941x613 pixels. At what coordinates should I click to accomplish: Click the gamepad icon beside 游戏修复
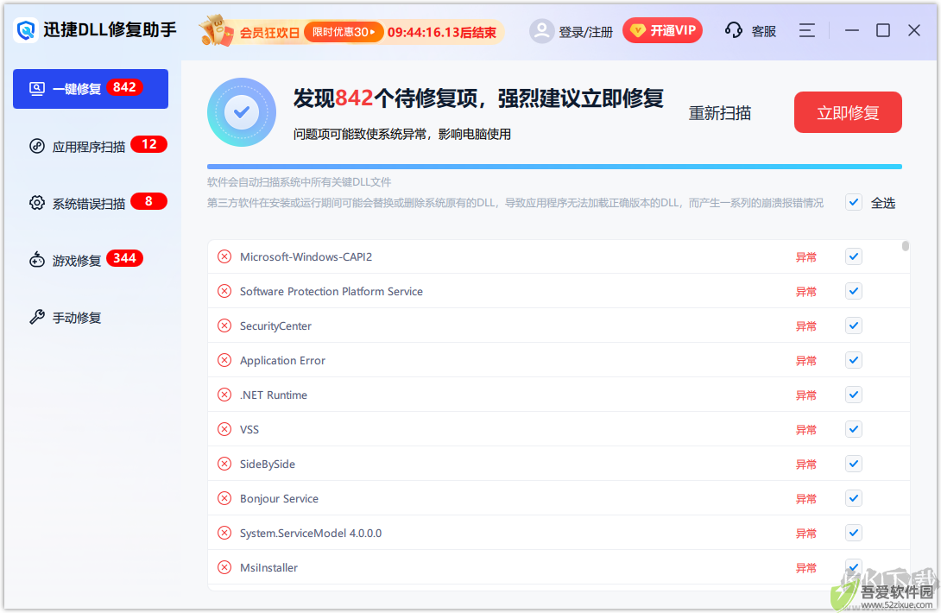click(x=37, y=260)
